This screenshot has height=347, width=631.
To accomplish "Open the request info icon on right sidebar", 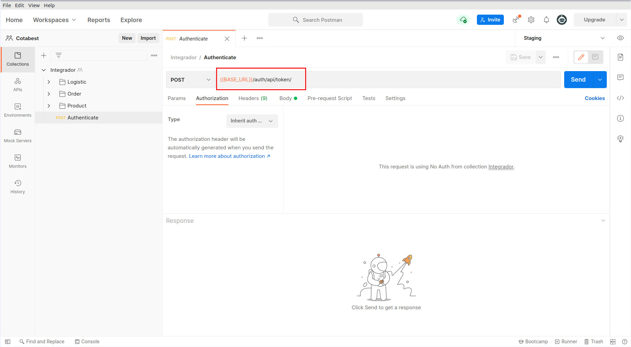I will 620,118.
